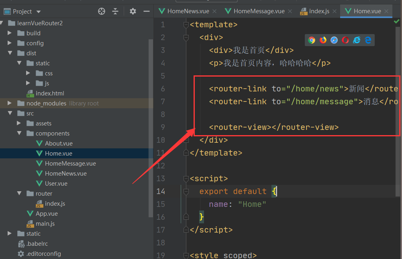402x259 pixels.
Task: Select learnVueRouter2 root folder
Action: pyautogui.click(x=40, y=23)
